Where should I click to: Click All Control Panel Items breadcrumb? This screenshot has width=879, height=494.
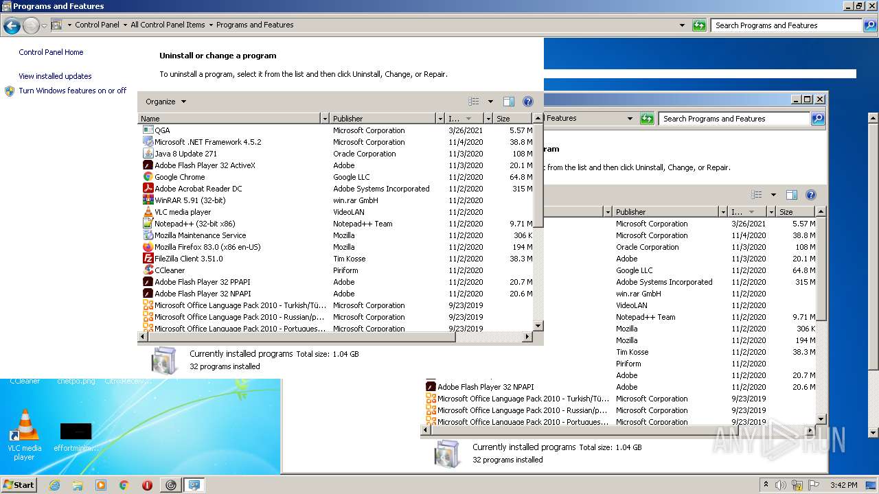coord(168,25)
